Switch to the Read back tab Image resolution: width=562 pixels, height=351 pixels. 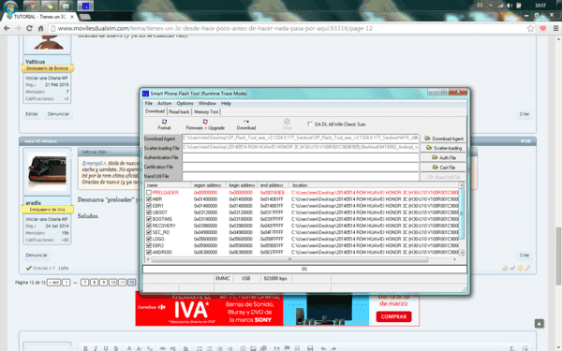click(x=179, y=111)
